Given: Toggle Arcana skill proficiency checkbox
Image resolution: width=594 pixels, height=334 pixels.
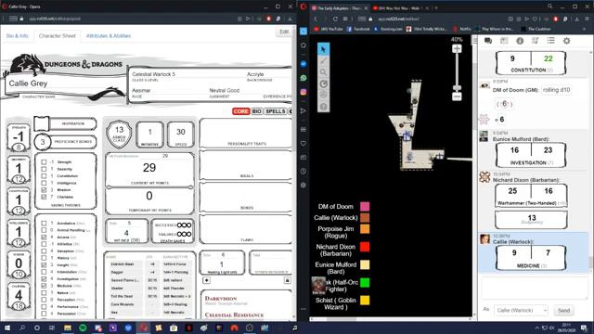Looking at the screenshot, I should click(44, 238).
